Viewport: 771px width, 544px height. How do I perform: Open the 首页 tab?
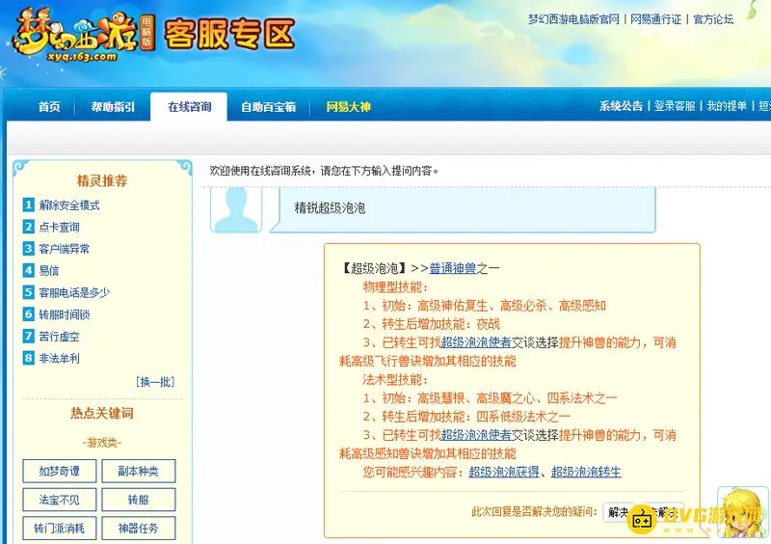tap(49, 106)
